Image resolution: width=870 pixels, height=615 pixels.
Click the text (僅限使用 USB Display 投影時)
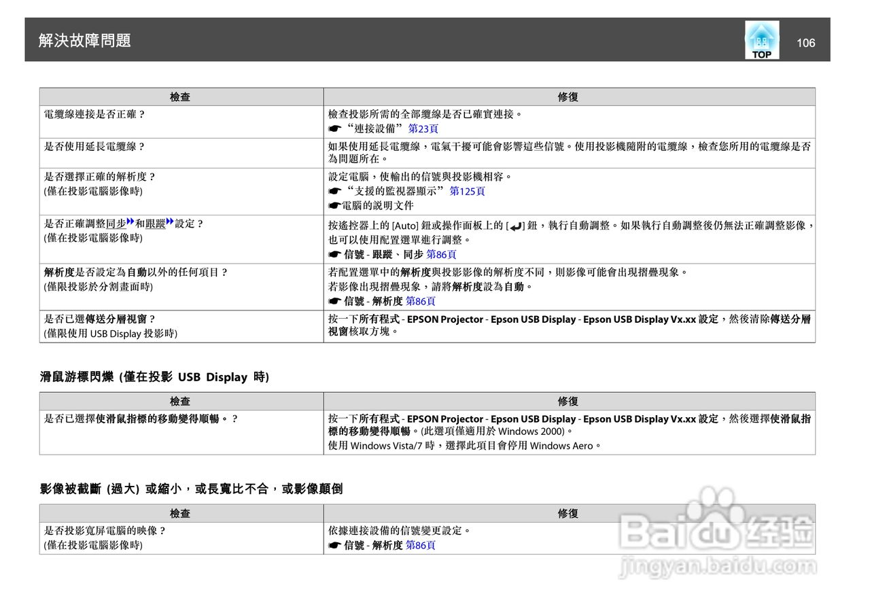coord(111,334)
